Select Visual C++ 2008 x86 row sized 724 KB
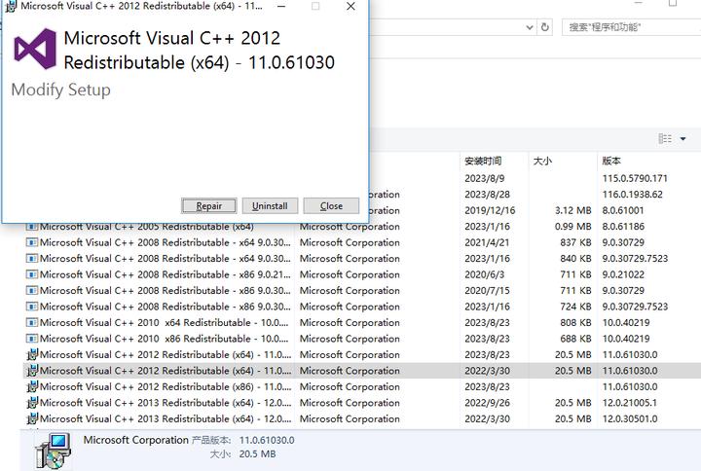The image size is (701, 471). tap(362, 307)
